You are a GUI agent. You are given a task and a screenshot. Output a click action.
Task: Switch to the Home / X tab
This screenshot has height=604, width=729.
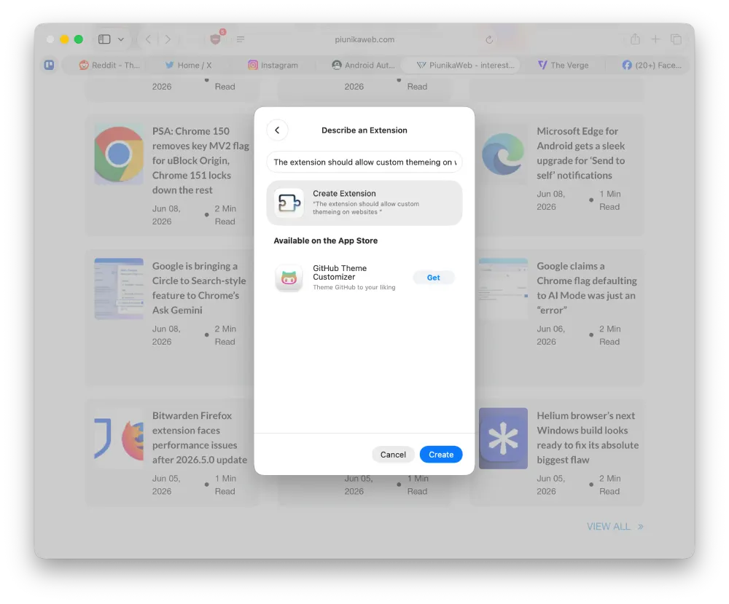188,65
